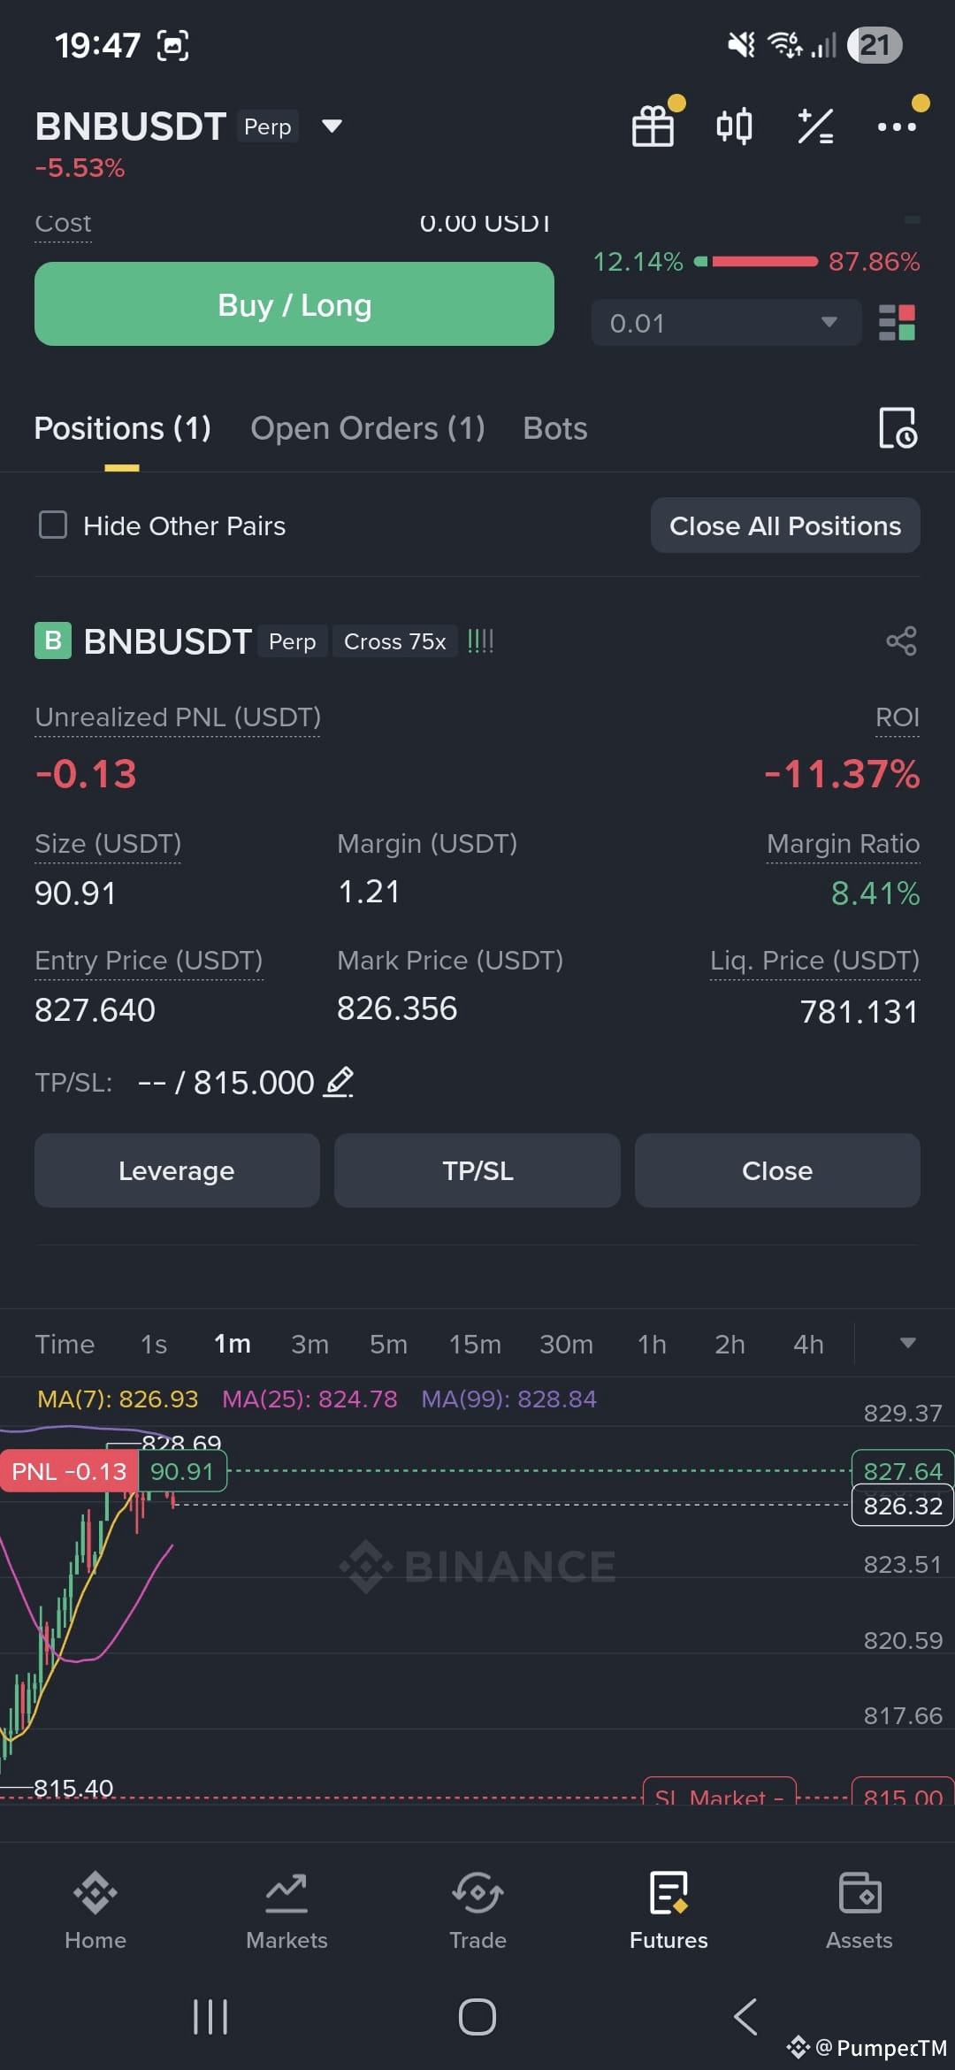The image size is (955, 2070).
Task: Select the 1h chart interval
Action: tap(652, 1344)
